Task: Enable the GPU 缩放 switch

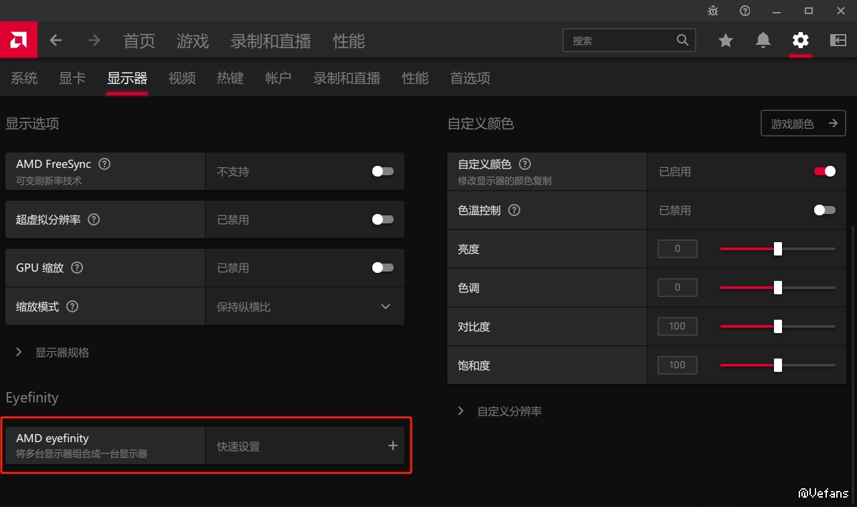Action: point(382,268)
